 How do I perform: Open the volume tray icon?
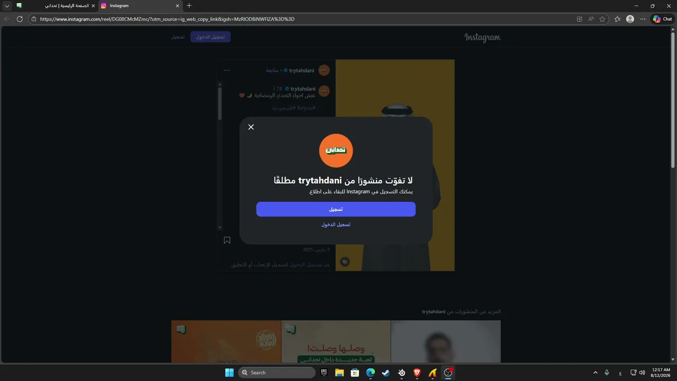(642, 373)
